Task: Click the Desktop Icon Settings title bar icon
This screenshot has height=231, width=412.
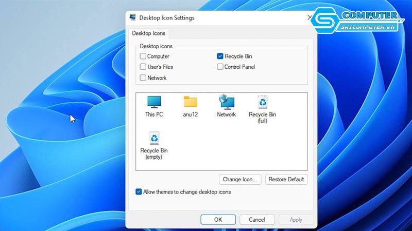Action: click(133, 17)
